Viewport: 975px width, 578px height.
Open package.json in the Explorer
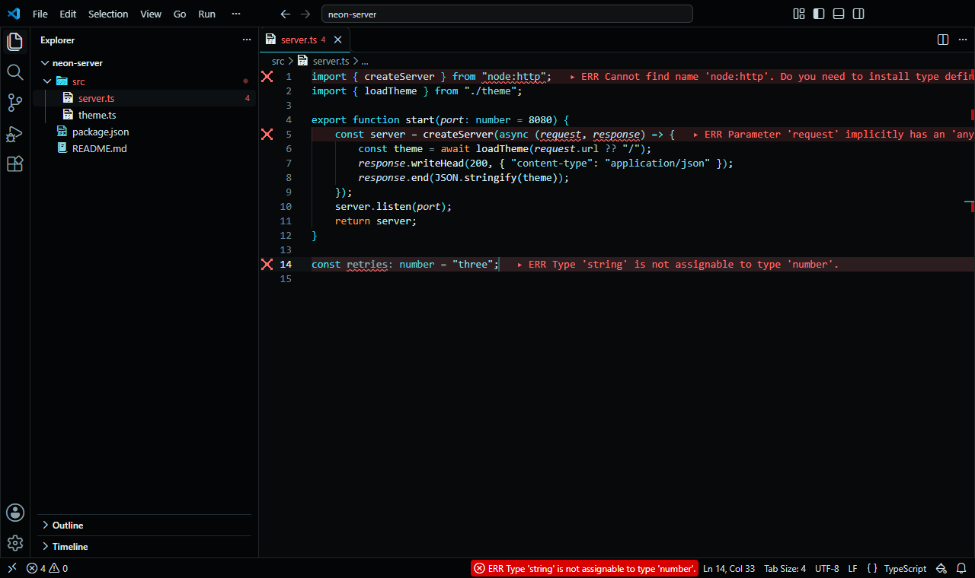[x=144, y=132]
